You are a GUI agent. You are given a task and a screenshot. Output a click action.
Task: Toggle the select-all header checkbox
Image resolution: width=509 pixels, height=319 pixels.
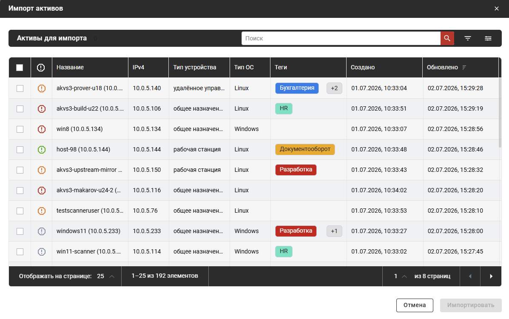20,68
